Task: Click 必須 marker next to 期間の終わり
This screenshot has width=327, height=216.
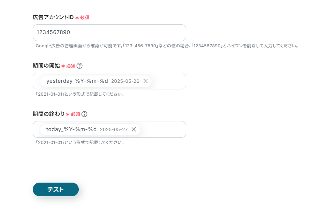Action: 75,114
